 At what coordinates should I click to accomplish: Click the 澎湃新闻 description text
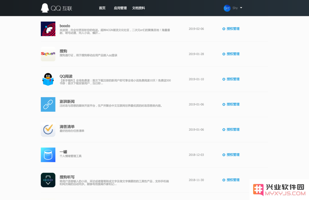pyautogui.click(x=111, y=106)
